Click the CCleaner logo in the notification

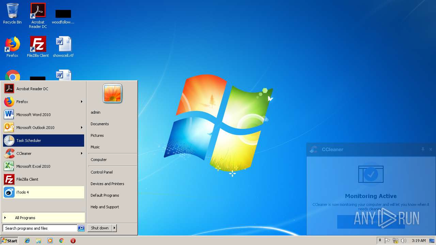click(x=313, y=149)
